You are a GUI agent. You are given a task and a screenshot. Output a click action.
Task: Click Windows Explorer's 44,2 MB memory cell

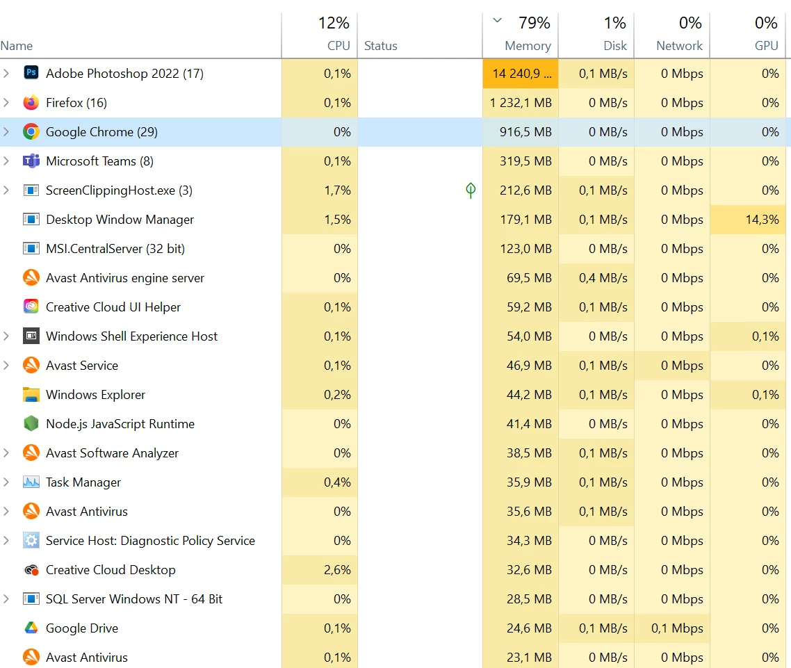click(521, 395)
